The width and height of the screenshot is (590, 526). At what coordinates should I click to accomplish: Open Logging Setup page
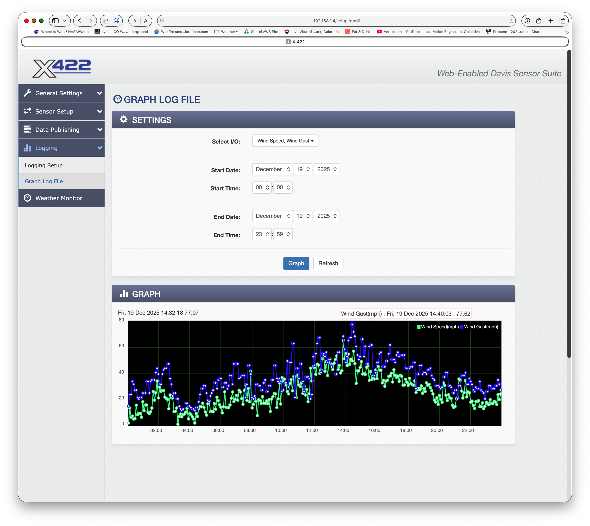coord(44,165)
